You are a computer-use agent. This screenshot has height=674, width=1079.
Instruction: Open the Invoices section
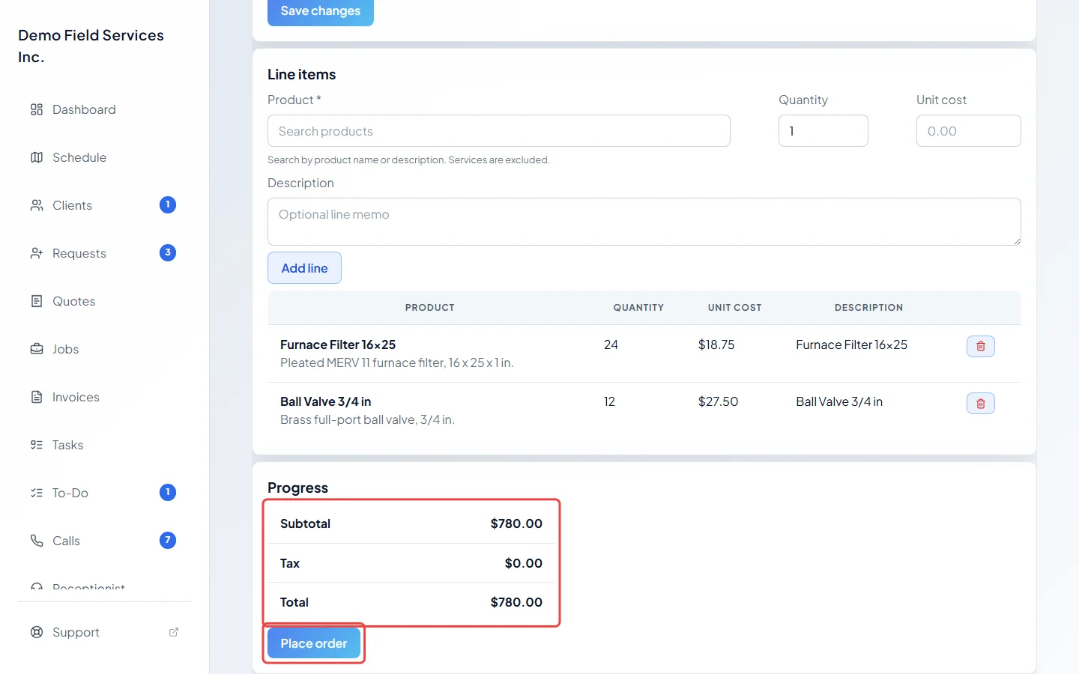[x=105, y=397]
